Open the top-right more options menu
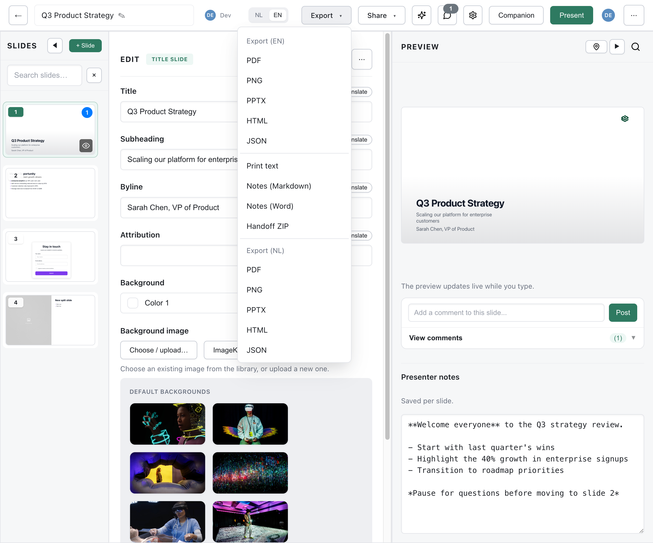 pyautogui.click(x=634, y=15)
